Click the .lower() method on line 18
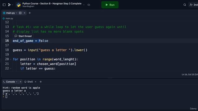This screenshot has height=111, width=198. pyautogui.click(x=80, y=50)
